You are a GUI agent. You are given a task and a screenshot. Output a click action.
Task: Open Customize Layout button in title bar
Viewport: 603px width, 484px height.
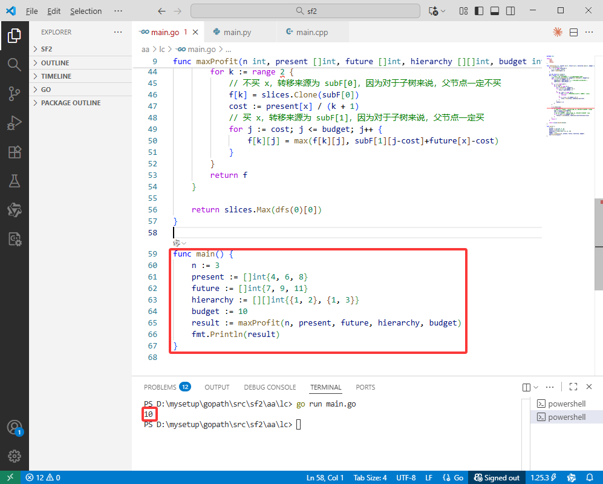click(x=463, y=11)
